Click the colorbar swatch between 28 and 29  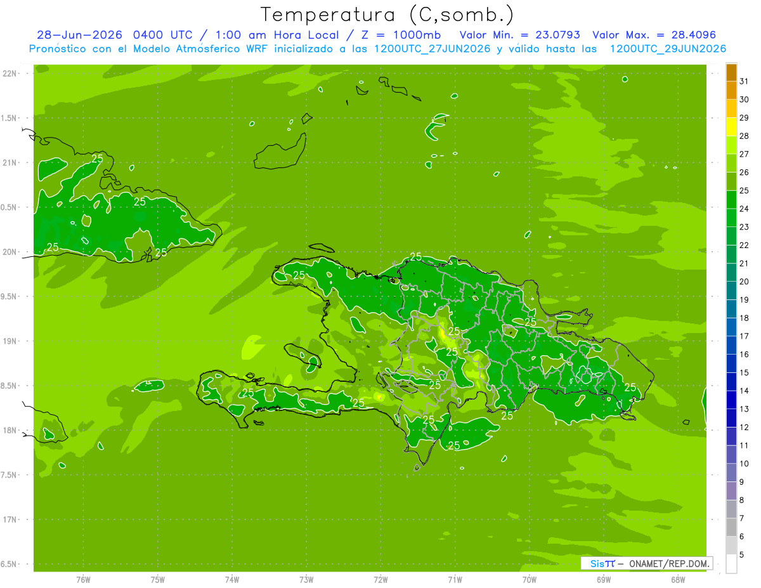point(731,127)
